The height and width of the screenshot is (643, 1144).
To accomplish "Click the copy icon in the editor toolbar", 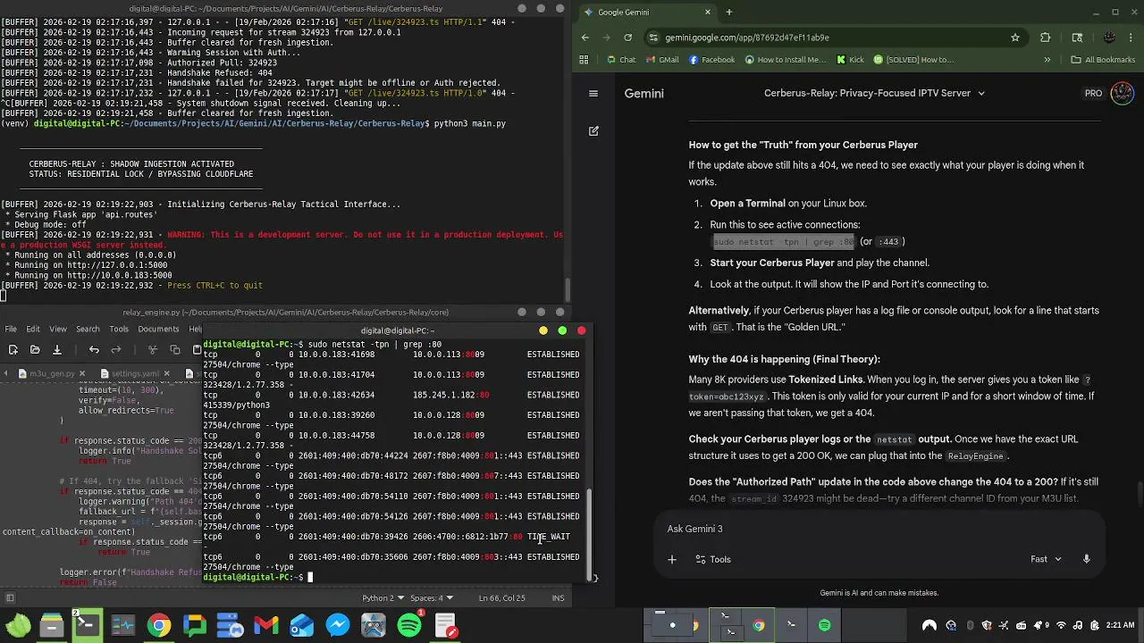I will [175, 349].
